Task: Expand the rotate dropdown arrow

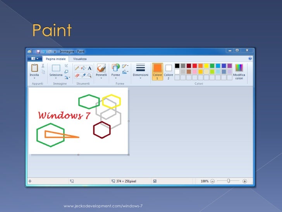Action: click(x=69, y=78)
